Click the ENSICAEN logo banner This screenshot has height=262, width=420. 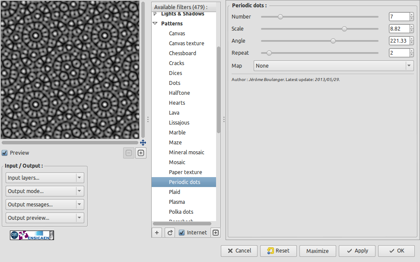pyautogui.click(x=32, y=235)
